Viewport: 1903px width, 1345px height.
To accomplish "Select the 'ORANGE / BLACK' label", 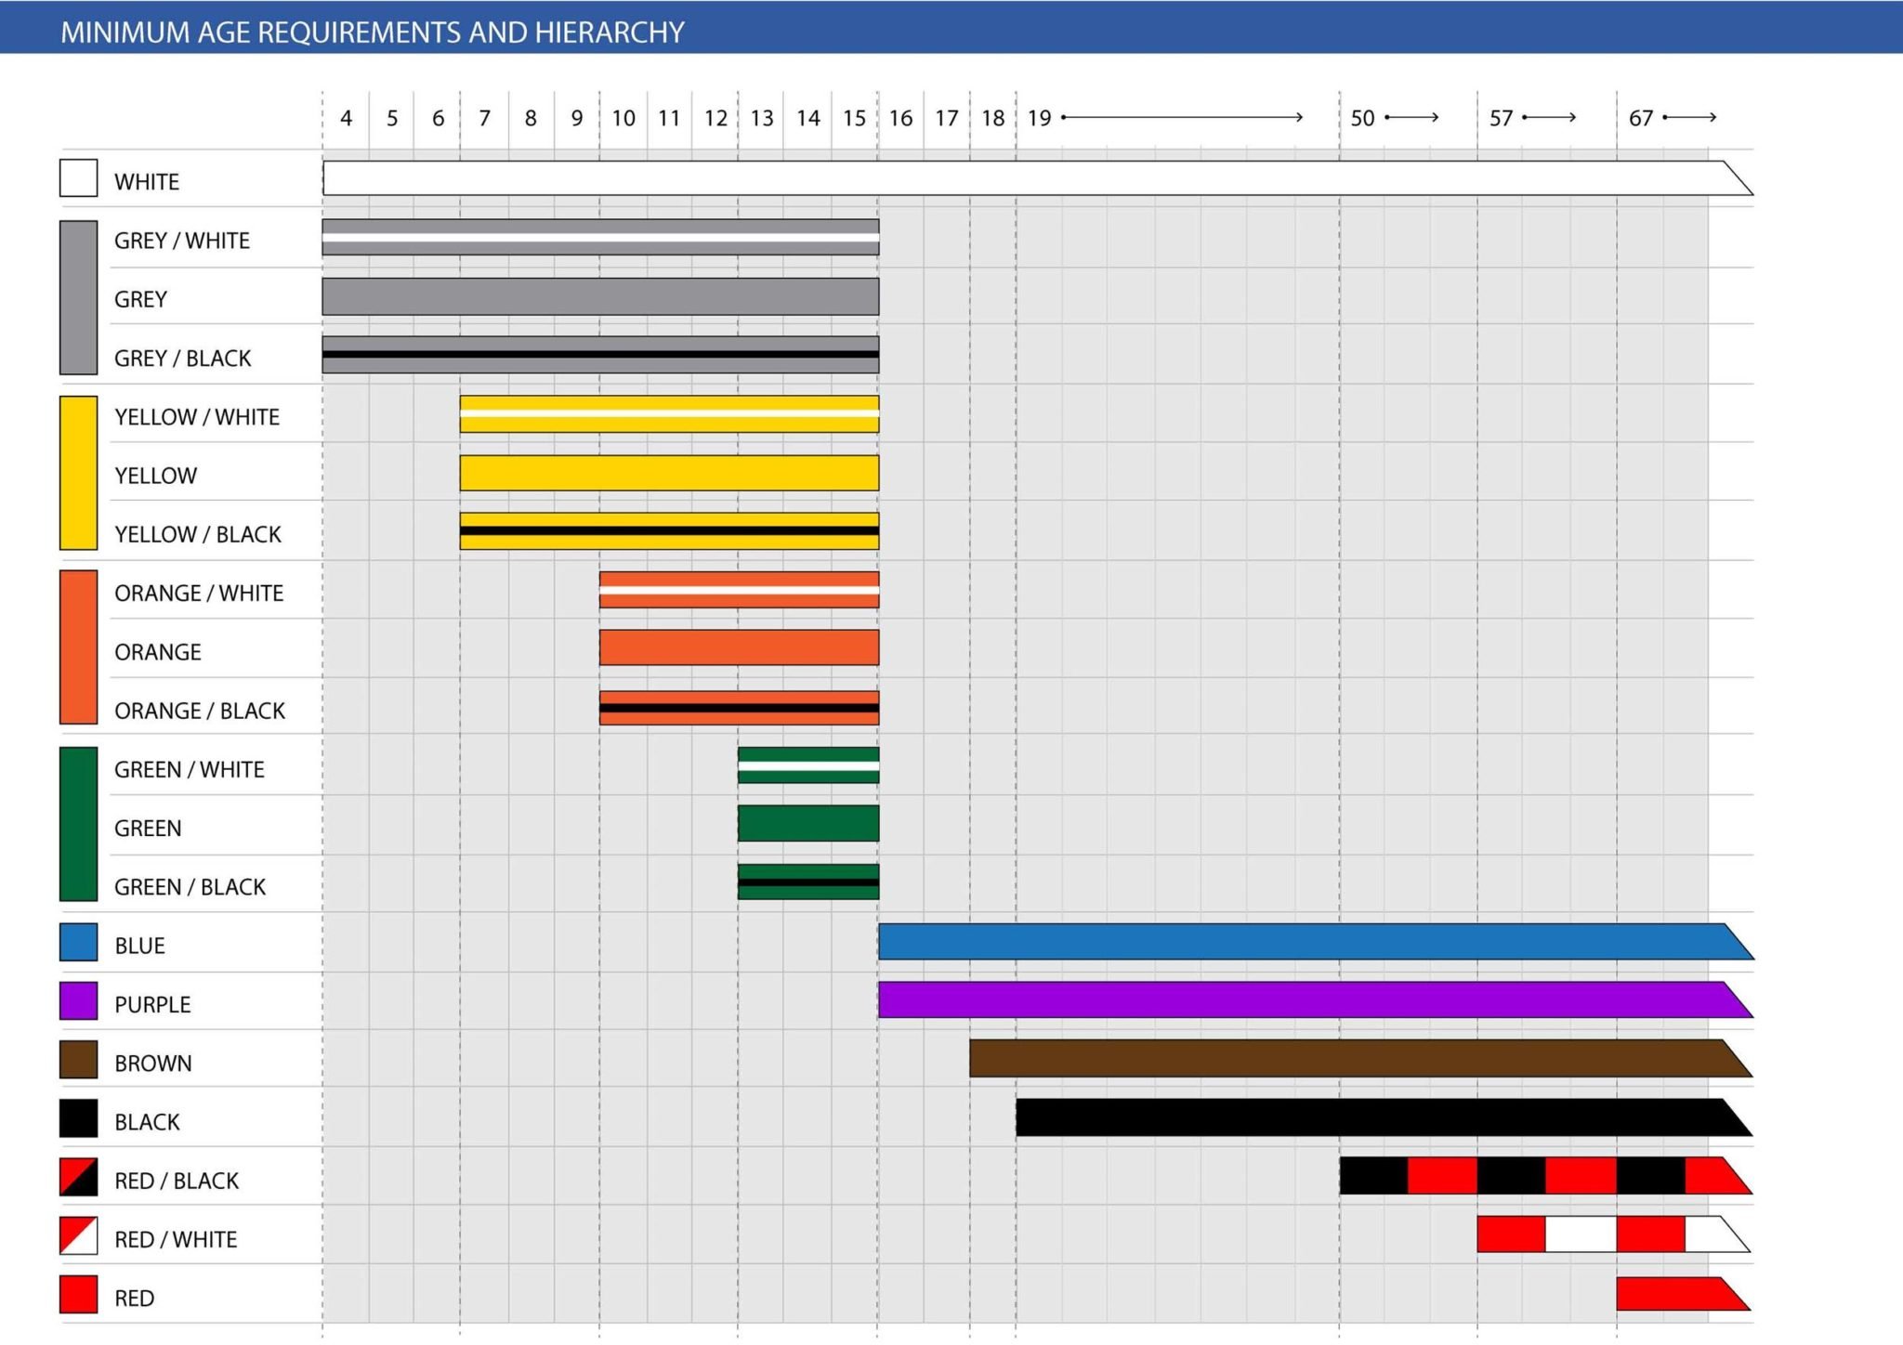I will click(x=200, y=712).
